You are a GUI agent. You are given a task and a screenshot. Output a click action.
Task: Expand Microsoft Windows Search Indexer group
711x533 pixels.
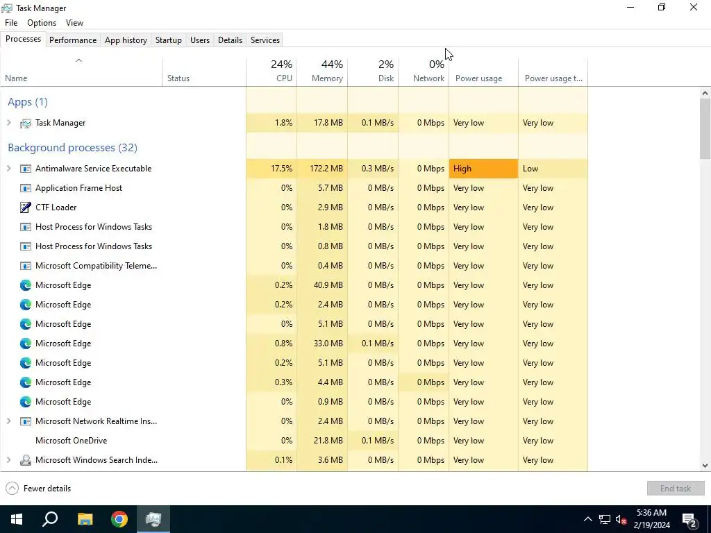coord(8,460)
